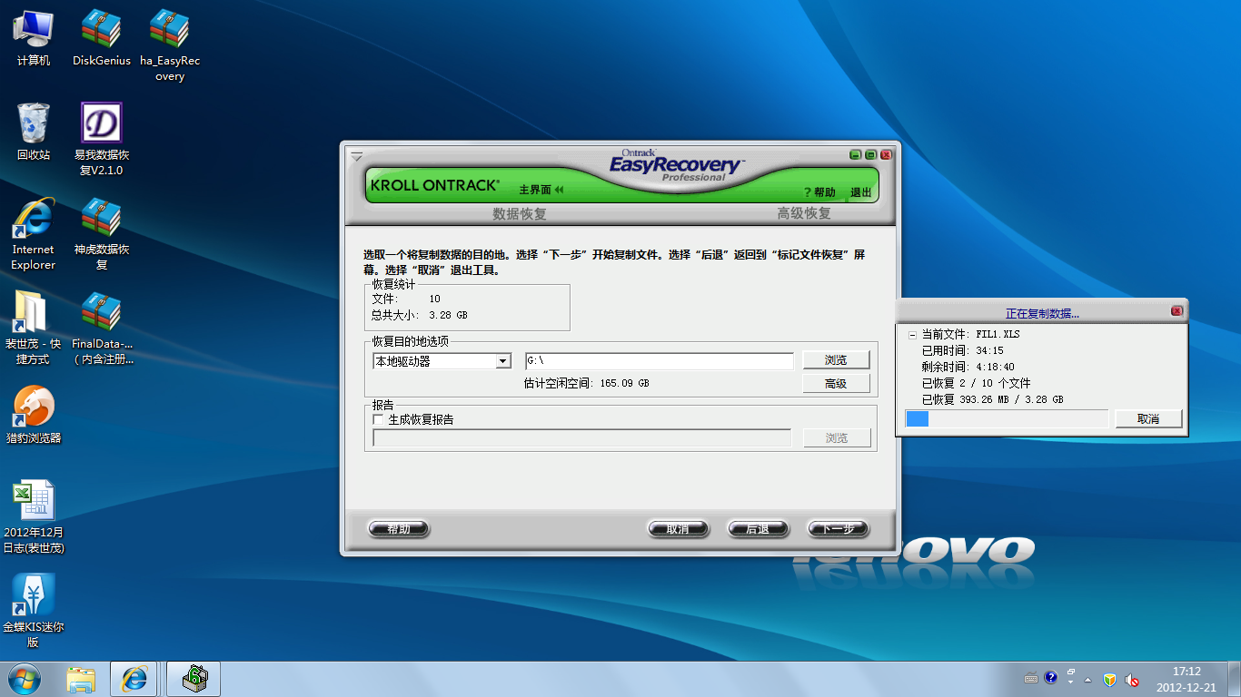Image resolution: width=1241 pixels, height=697 pixels.
Task: Click the 取消 button in wizard footer
Action: tap(678, 529)
